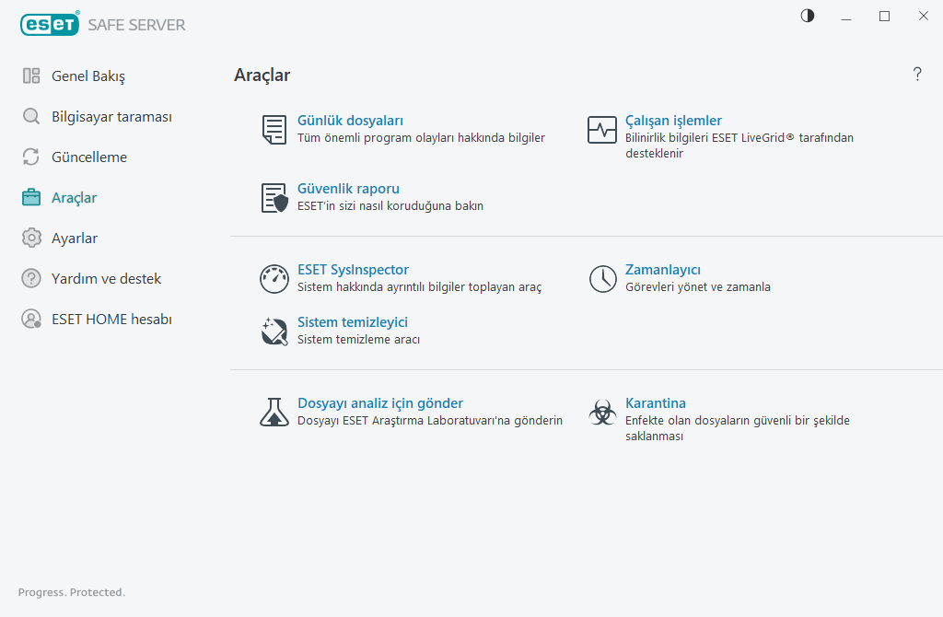Click the Zamanlayıcı clock icon
The image size is (943, 617).
602,279
